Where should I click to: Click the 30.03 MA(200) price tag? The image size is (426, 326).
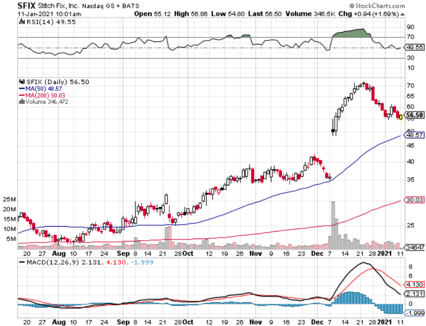[415, 200]
